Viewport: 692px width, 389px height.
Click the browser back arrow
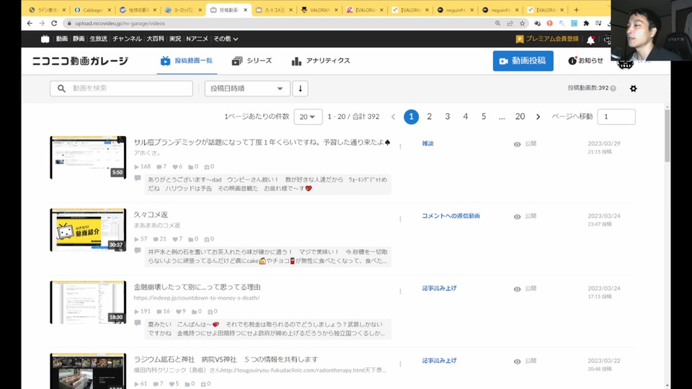point(30,23)
